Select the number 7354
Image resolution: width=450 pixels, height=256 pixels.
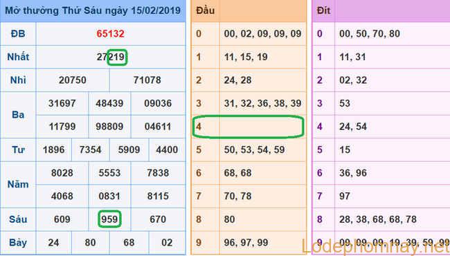click(91, 149)
